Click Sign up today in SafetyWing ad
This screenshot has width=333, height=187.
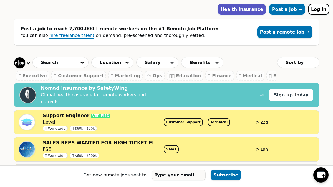pos(291,95)
